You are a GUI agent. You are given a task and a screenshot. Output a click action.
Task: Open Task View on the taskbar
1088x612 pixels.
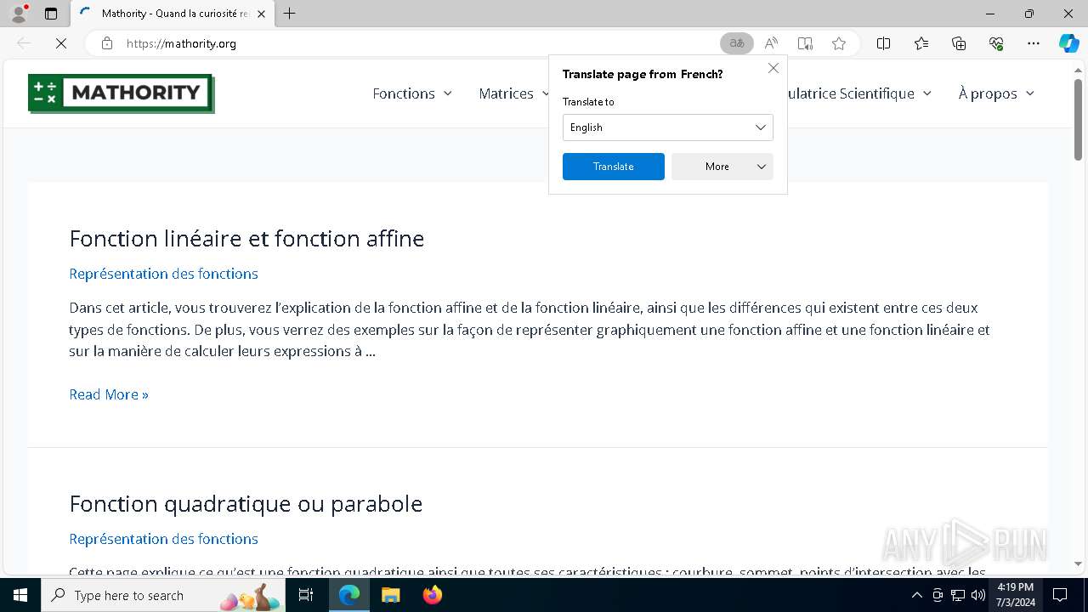coord(307,595)
